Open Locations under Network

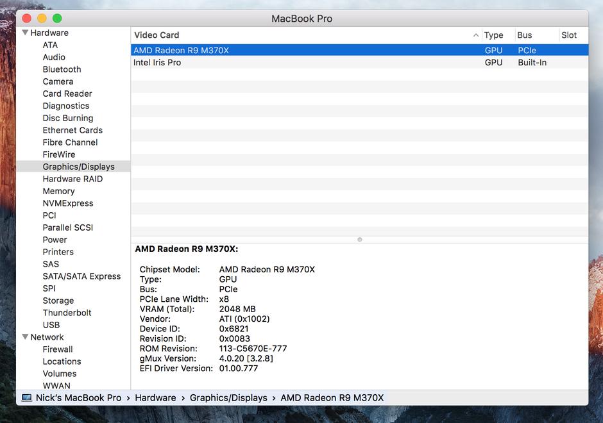coord(62,361)
